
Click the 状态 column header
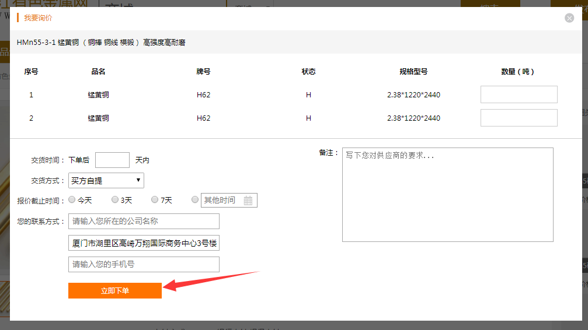309,72
